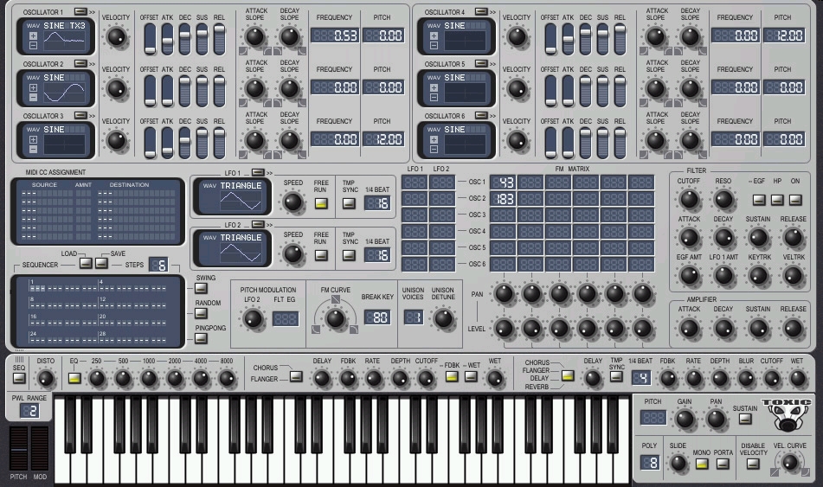Image resolution: width=823 pixels, height=487 pixels.
Task: Toggle the Sustain button
Action: [x=745, y=419]
